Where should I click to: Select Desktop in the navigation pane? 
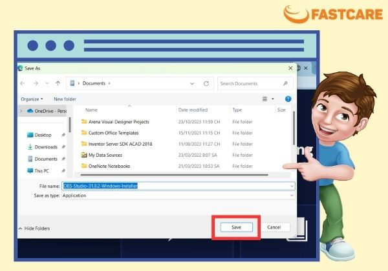coord(43,135)
